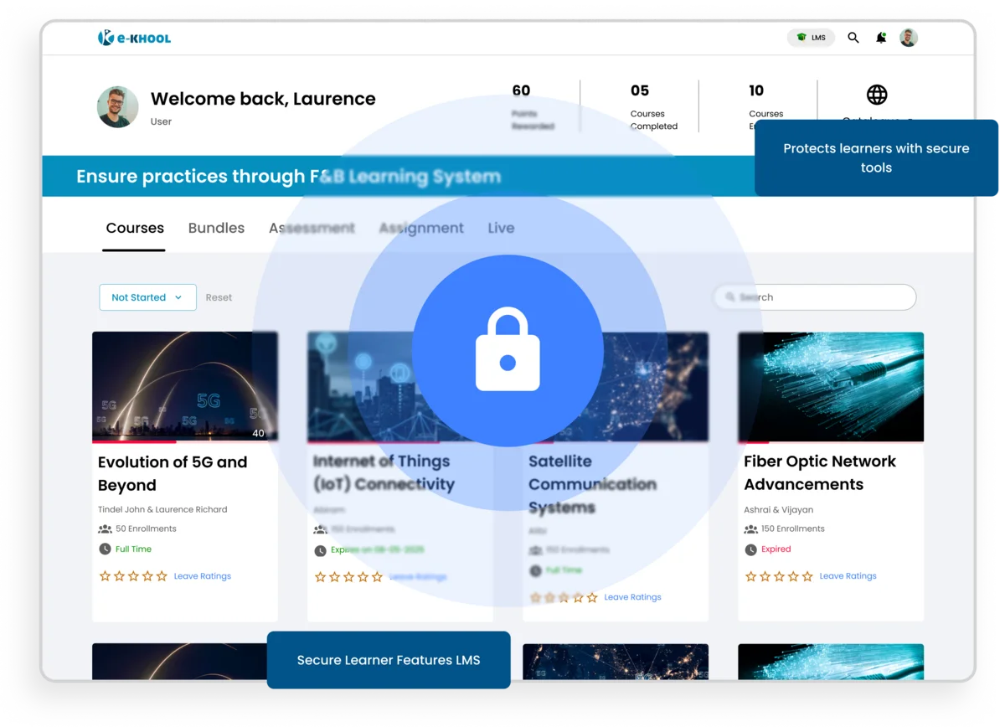
Task: Open the search magnifier icon in the header
Action: click(853, 38)
